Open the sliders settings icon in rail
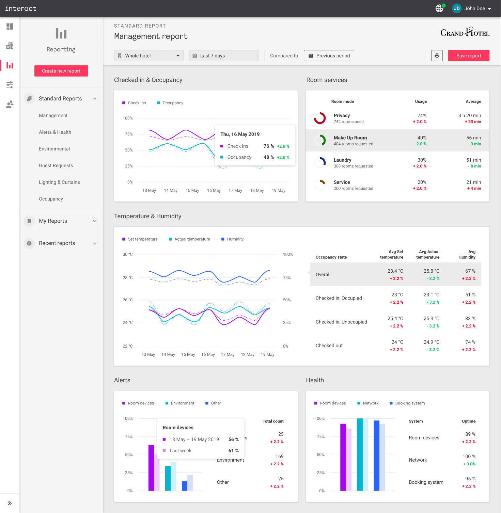The image size is (501, 513). [x=10, y=85]
